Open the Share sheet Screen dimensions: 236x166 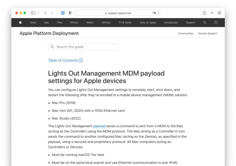pos(204,13)
